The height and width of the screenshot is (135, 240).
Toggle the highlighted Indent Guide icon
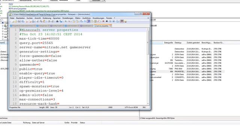[x=88, y=21]
